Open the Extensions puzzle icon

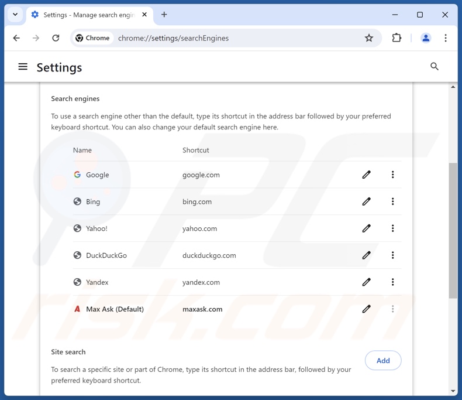coord(397,38)
